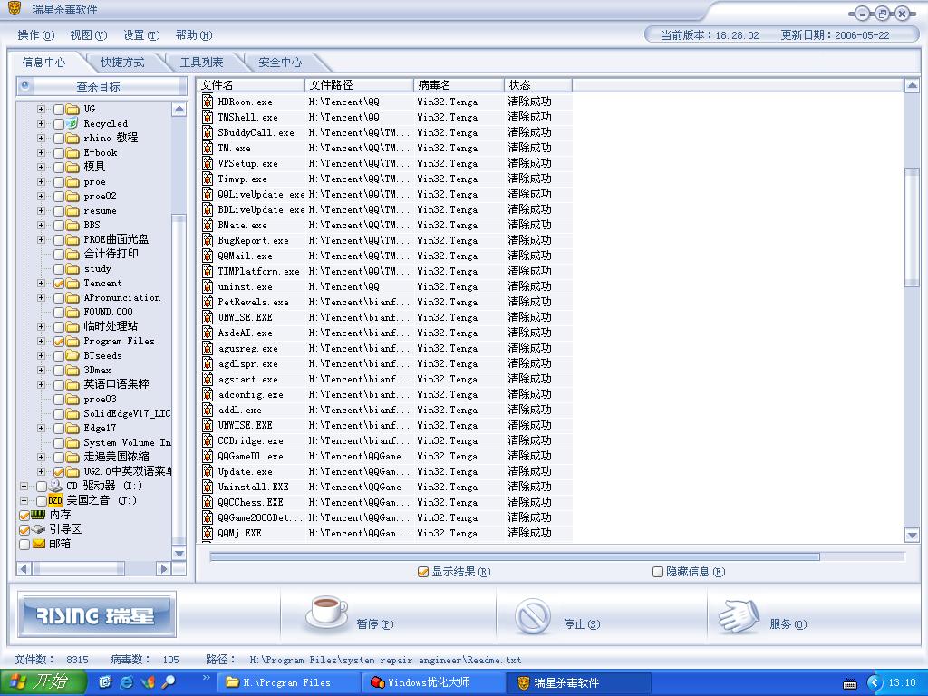Click the show desktop quick launch icon
The width and height of the screenshot is (928, 696).
click(x=105, y=682)
